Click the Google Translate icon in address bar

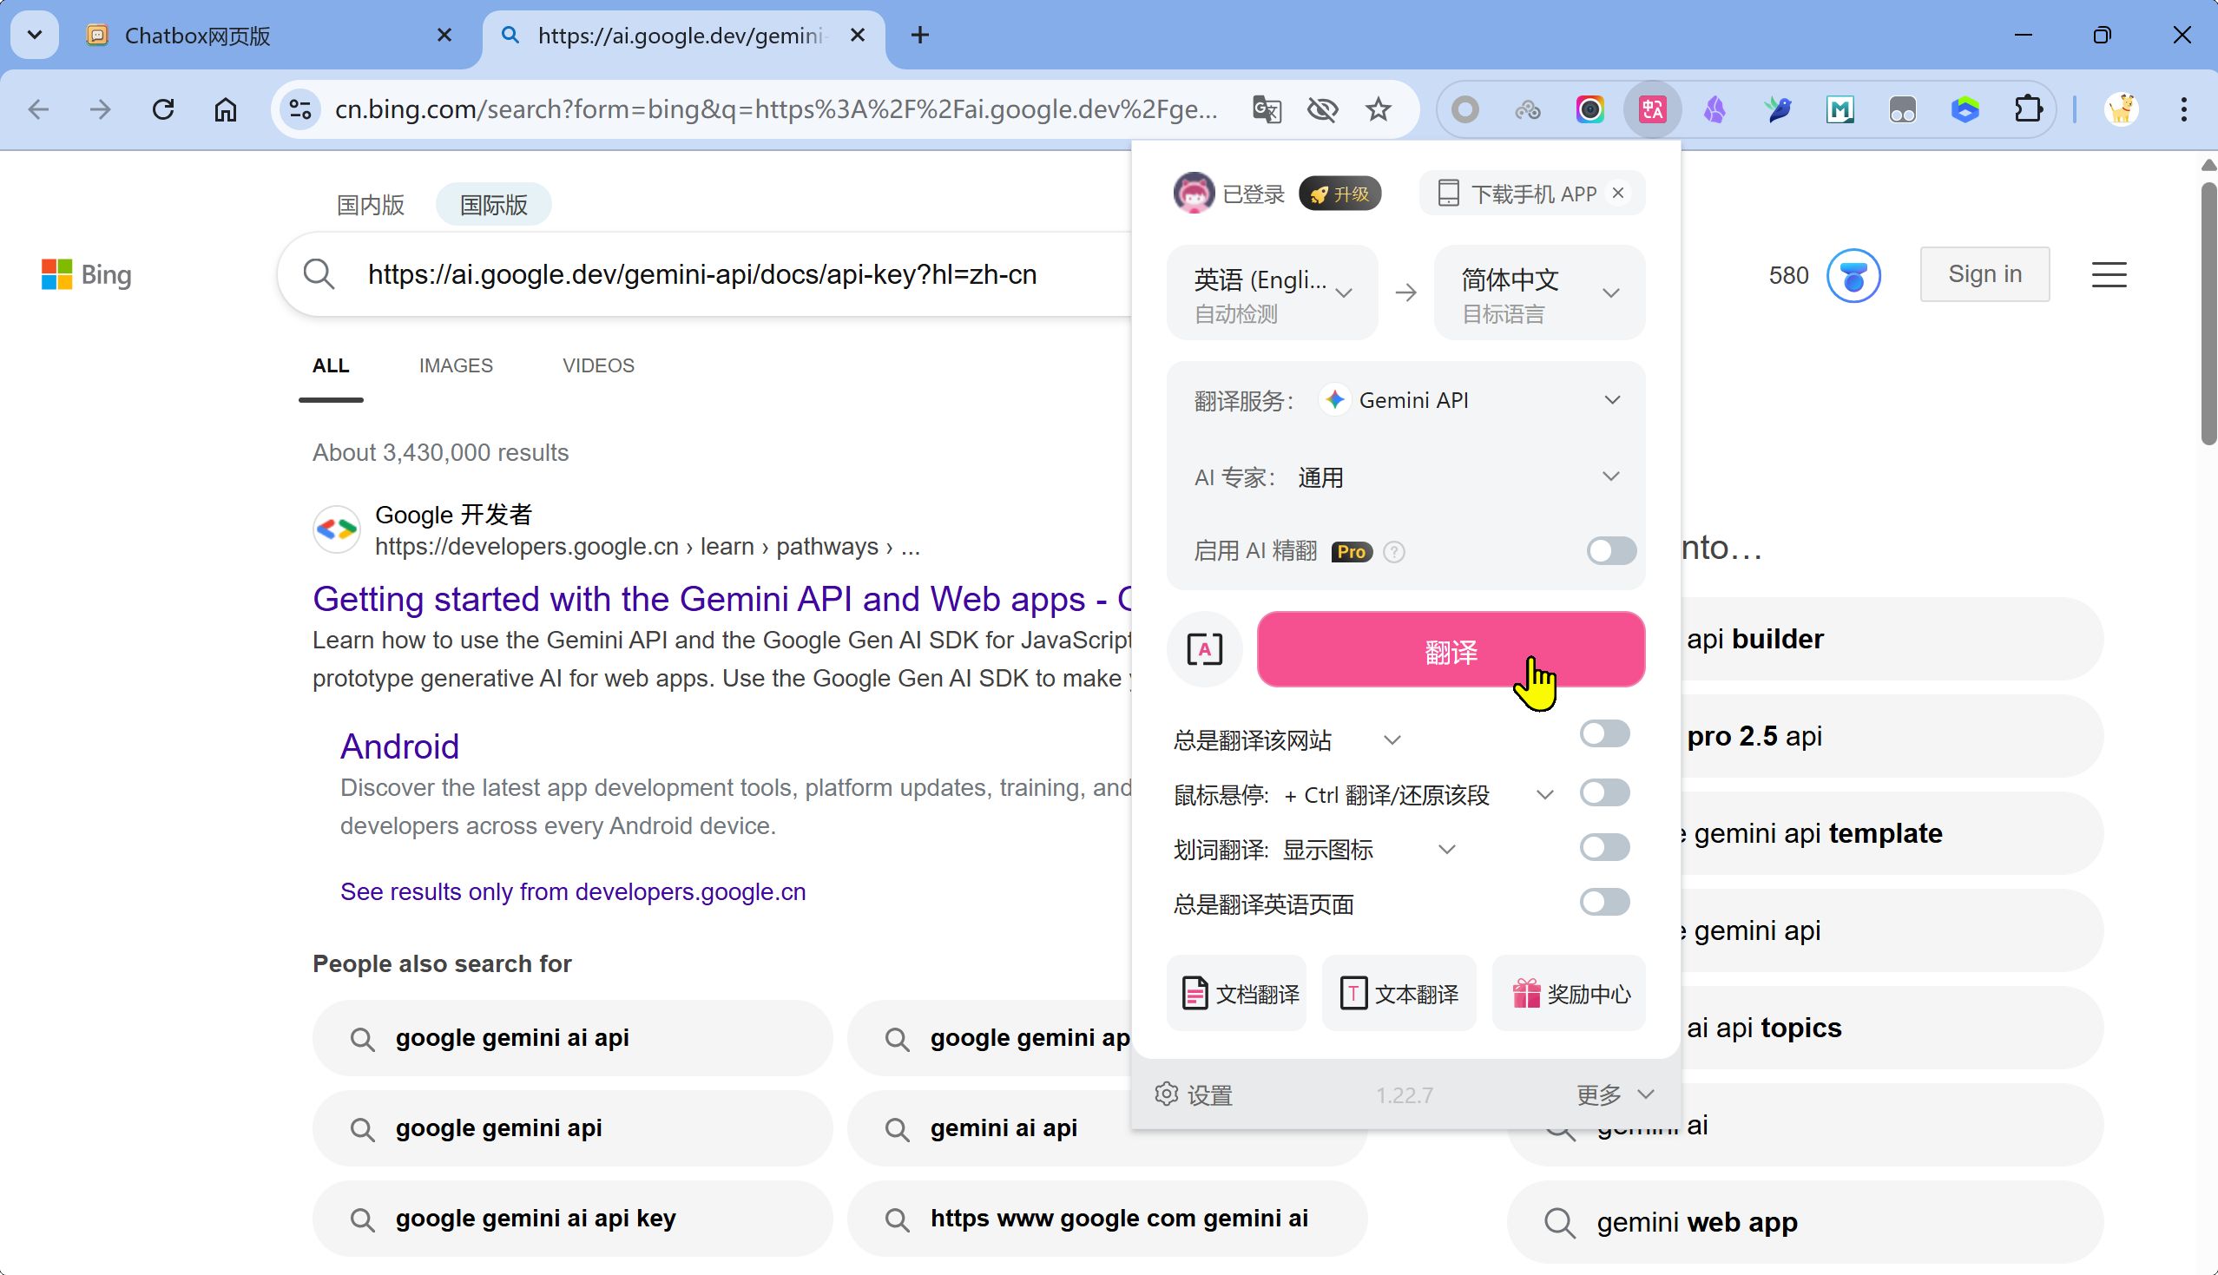1267,109
